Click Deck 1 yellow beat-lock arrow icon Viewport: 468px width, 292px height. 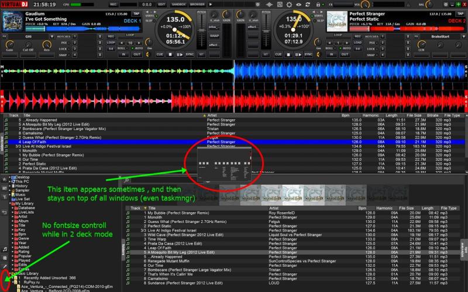(148, 54)
